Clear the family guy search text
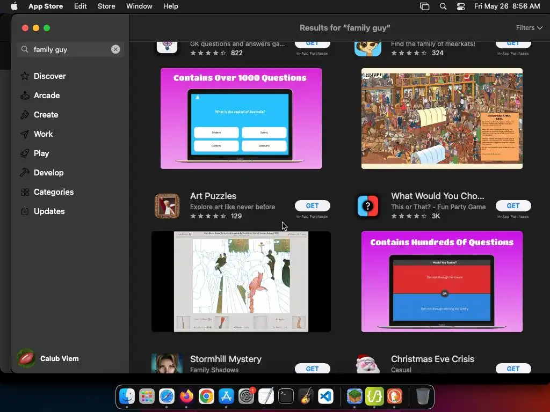The image size is (550, 412). 115,49
